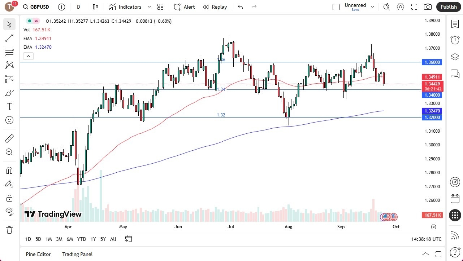Activate the Zoom In tool
This screenshot has height=261, width=463.
tap(9, 152)
